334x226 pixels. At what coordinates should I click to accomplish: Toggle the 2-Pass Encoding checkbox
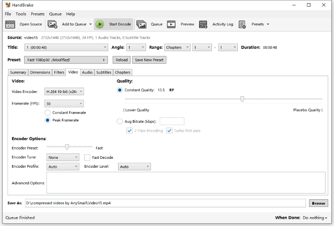tap(129, 131)
